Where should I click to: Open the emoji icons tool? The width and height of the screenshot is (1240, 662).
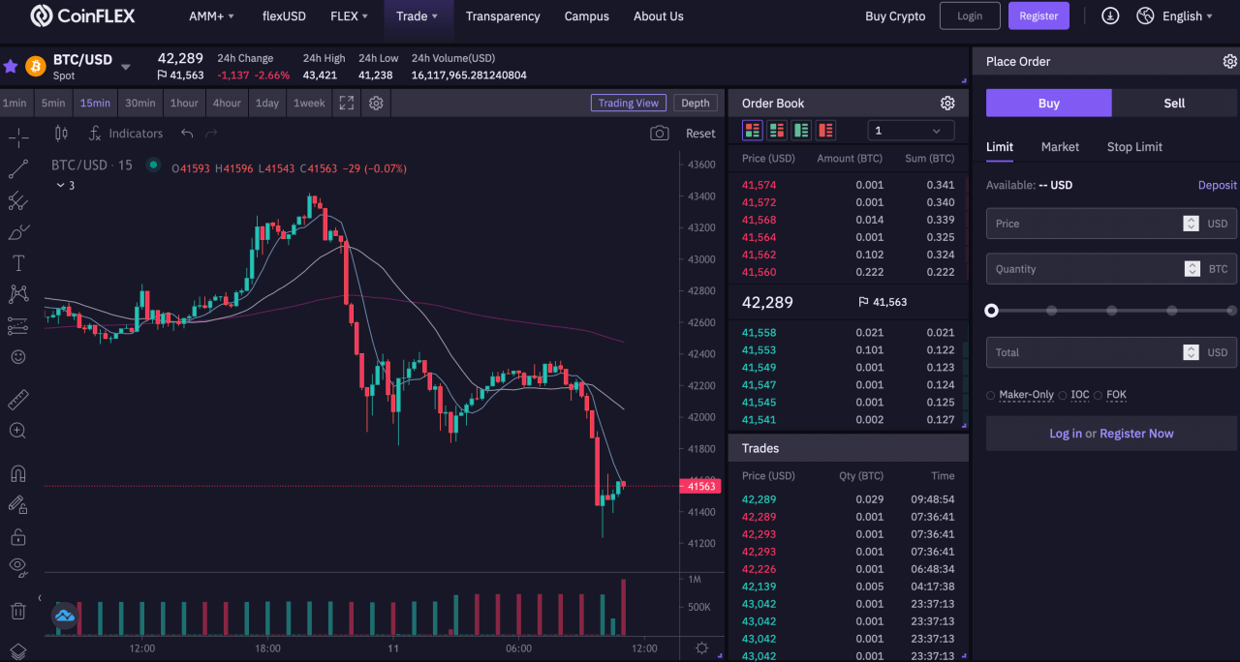tap(17, 357)
